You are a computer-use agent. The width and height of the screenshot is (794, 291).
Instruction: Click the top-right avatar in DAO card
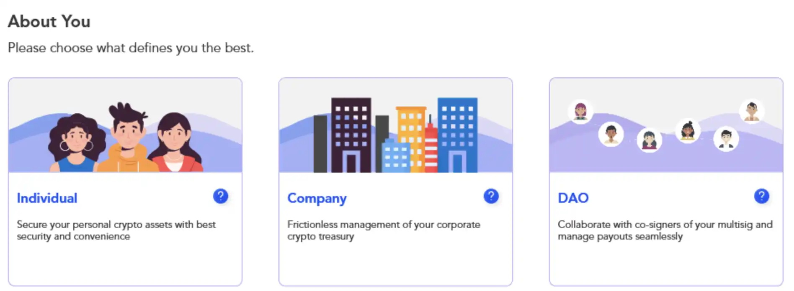[752, 111]
